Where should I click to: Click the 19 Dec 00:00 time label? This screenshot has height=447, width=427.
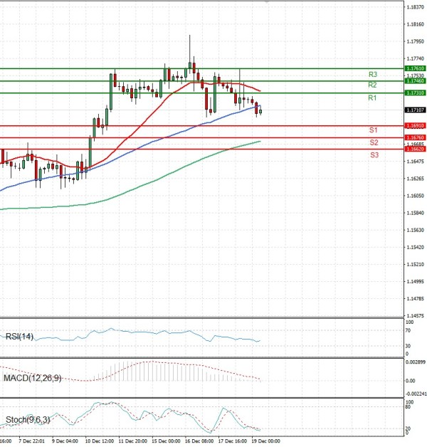[263, 442]
